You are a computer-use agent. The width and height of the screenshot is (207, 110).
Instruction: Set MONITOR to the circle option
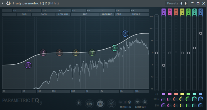pyautogui.click(x=130, y=102)
